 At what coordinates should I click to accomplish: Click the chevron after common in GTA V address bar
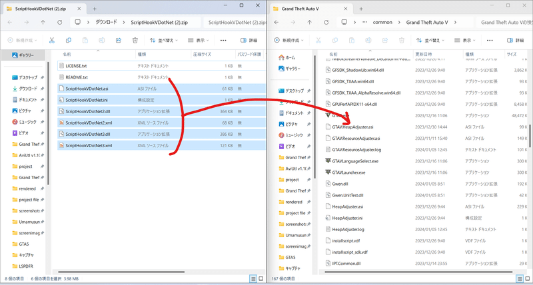pyautogui.click(x=399, y=23)
